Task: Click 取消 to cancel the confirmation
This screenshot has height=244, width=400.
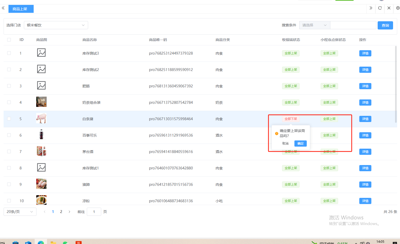Action: tap(285, 144)
